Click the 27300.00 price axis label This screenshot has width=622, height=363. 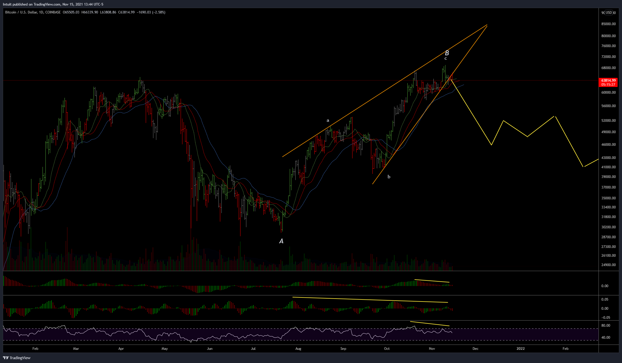tap(609, 247)
